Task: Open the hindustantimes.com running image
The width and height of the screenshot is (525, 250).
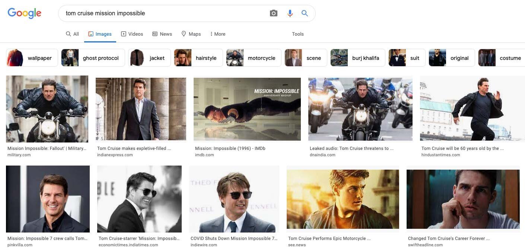Action: pos(472,109)
